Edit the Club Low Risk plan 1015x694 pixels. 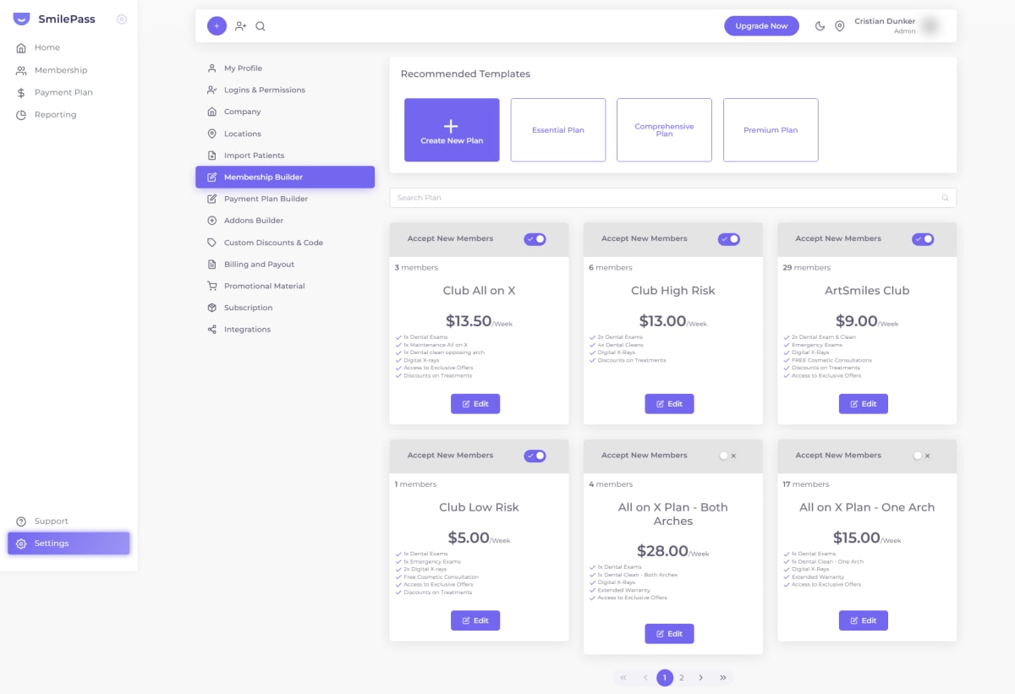coord(475,620)
